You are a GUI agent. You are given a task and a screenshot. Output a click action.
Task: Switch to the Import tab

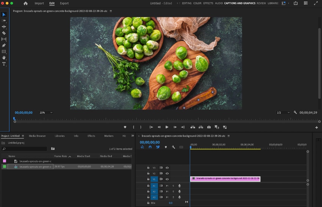(x=39, y=3)
